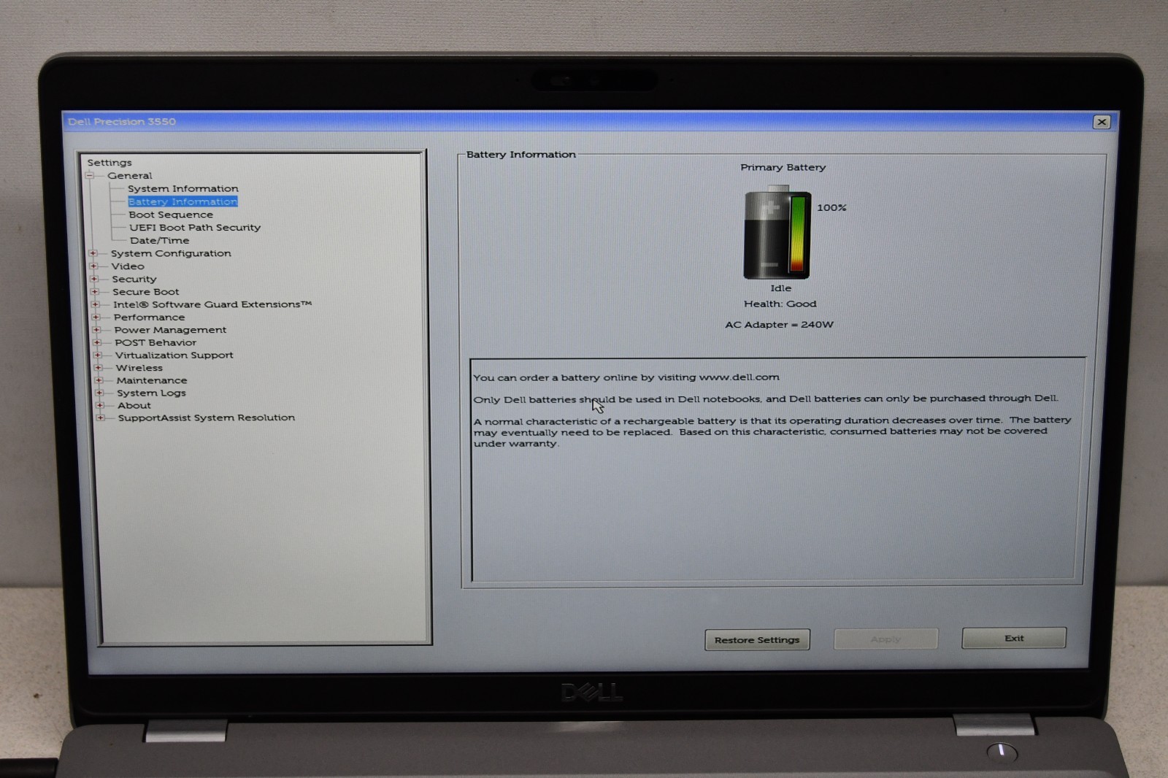Image resolution: width=1168 pixels, height=778 pixels.
Task: Select the Secure Boot label
Action: point(146,292)
